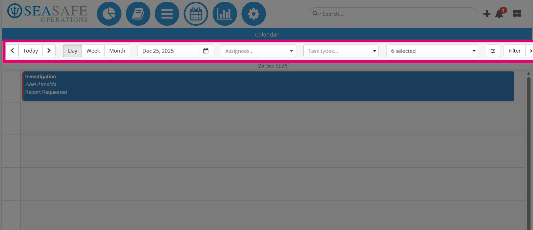Open the Investigation task event
This screenshot has width=533, height=230.
point(268,86)
